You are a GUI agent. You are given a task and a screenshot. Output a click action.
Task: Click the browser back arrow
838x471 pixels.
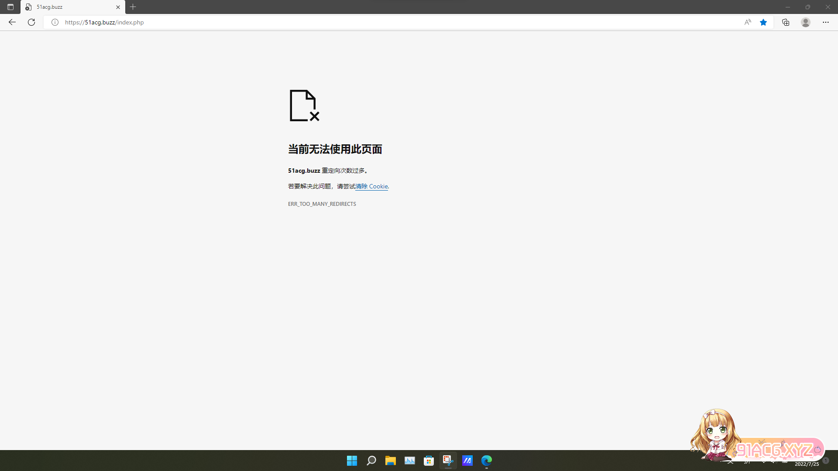coord(12,22)
